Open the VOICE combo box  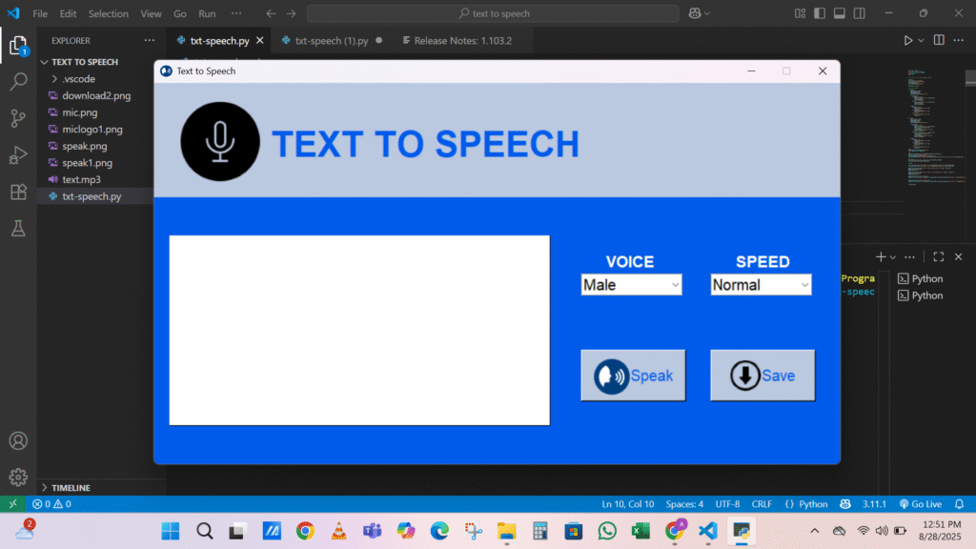pos(631,284)
